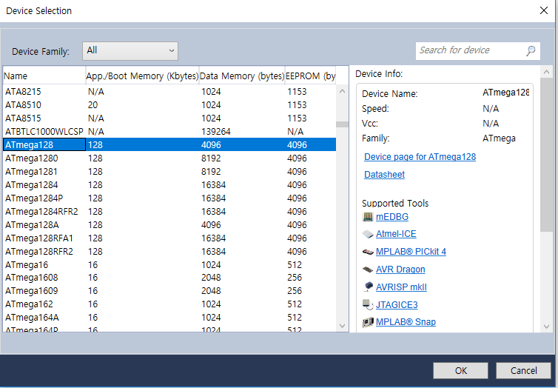Select the ATBTLC1000WLCSP device

(x=169, y=132)
